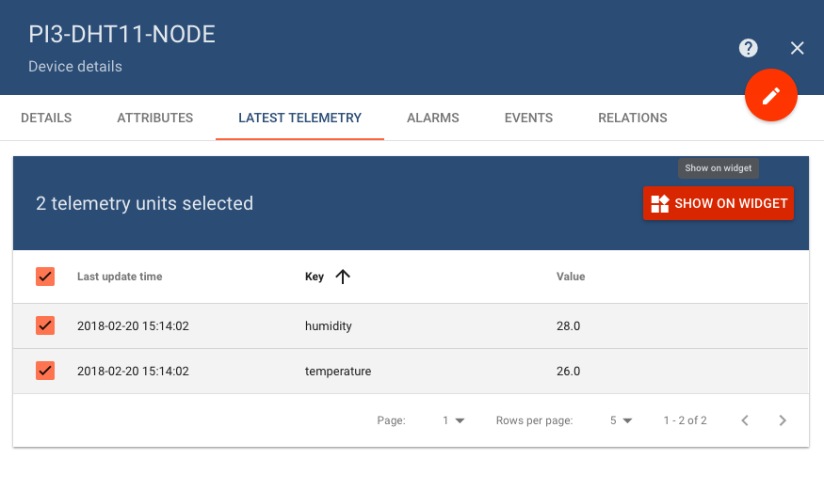Image resolution: width=824 pixels, height=491 pixels.
Task: Select the Latest Telemetry tab
Action: click(x=299, y=118)
